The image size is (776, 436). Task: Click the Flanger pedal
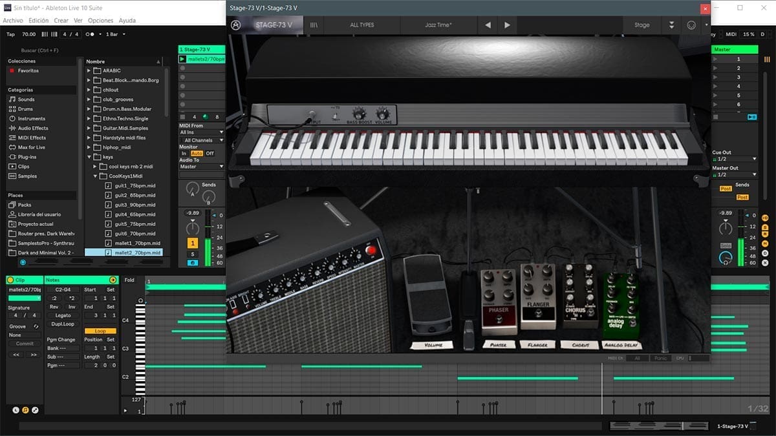[x=539, y=296]
